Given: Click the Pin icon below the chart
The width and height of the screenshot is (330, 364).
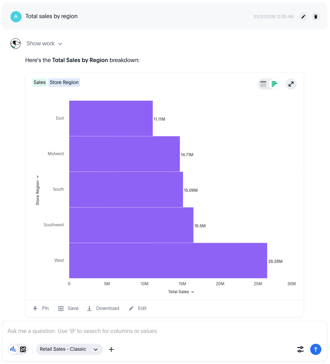Looking at the screenshot, I should point(35,309).
